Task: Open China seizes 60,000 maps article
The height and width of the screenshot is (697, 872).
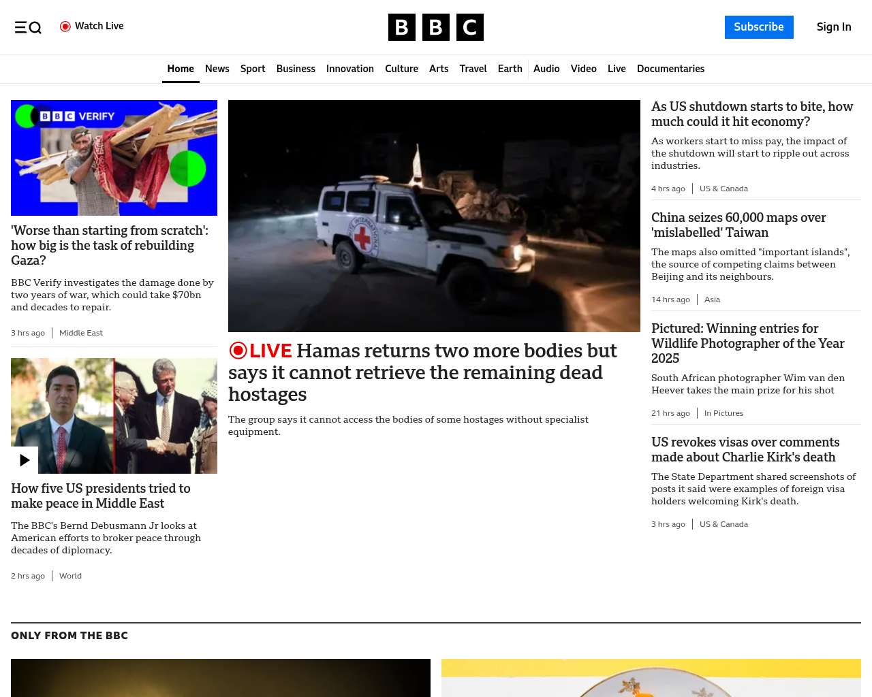Action: tap(738, 225)
